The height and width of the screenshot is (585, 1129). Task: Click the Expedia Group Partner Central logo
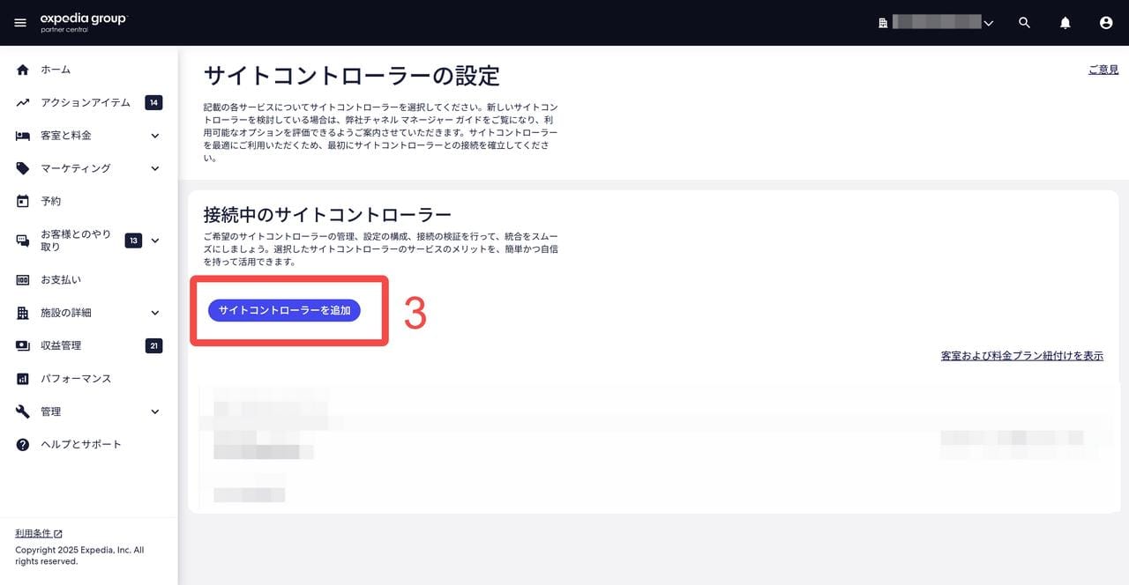(x=83, y=23)
